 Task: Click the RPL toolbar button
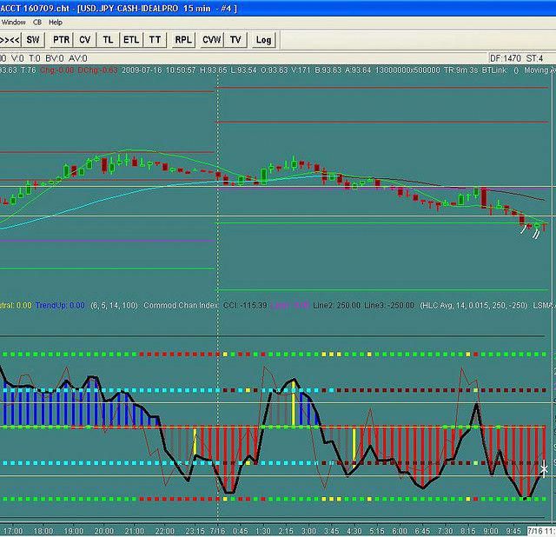[x=183, y=39]
